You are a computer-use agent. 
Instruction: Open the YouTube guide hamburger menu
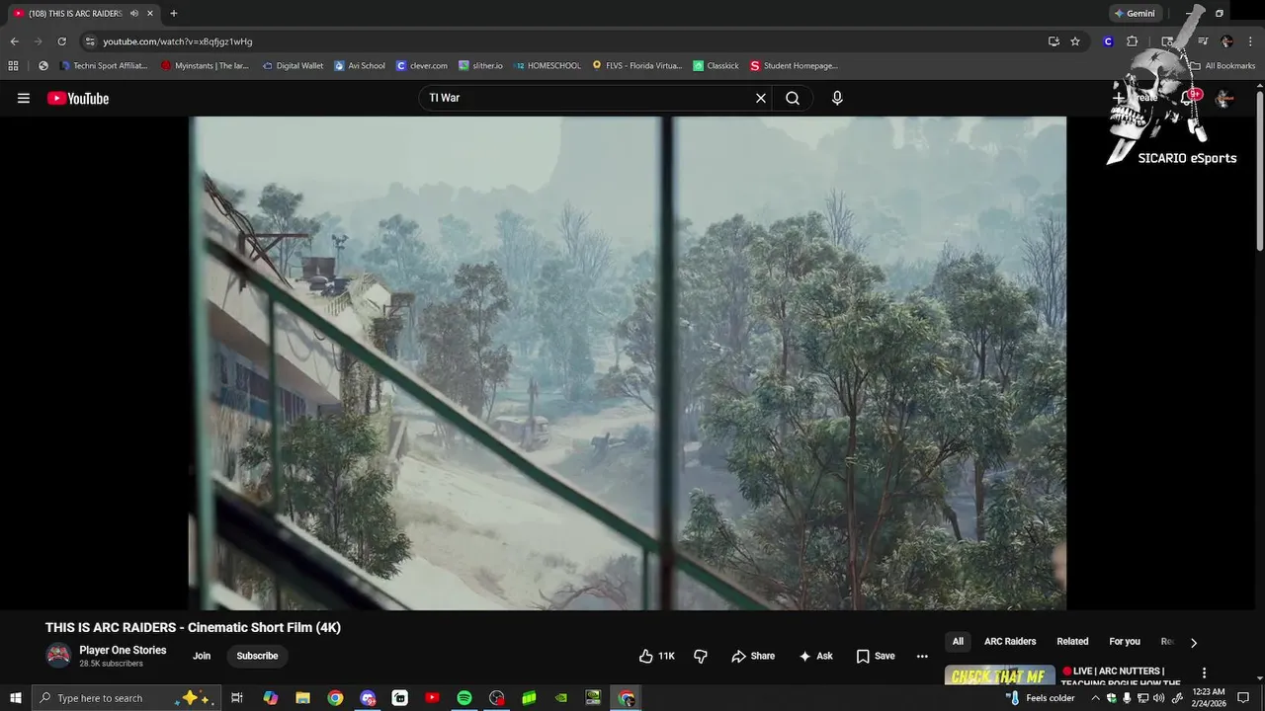point(24,98)
